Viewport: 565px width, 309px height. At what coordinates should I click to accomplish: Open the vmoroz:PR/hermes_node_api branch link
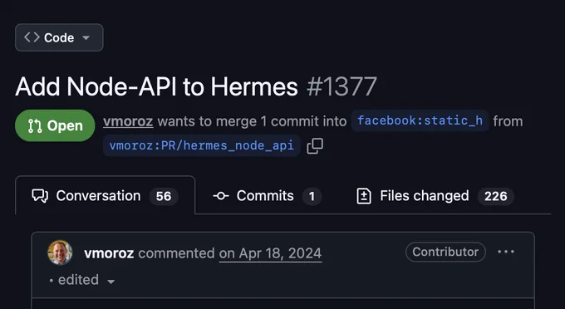click(202, 145)
